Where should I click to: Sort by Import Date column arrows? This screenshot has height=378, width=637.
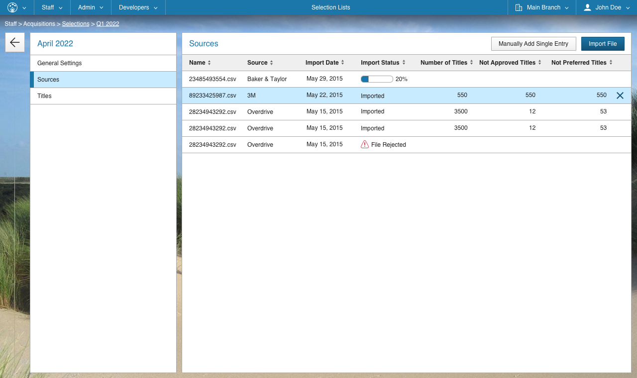342,63
